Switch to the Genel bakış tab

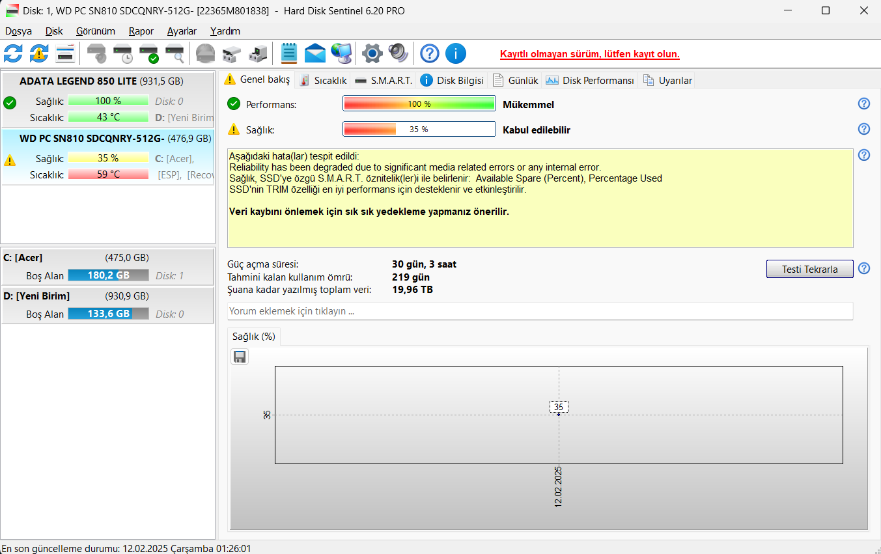[257, 79]
